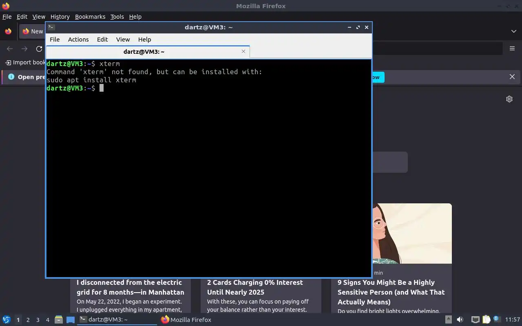Click the 'sudo apt install xterm' line
The width and height of the screenshot is (522, 326).
91,80
